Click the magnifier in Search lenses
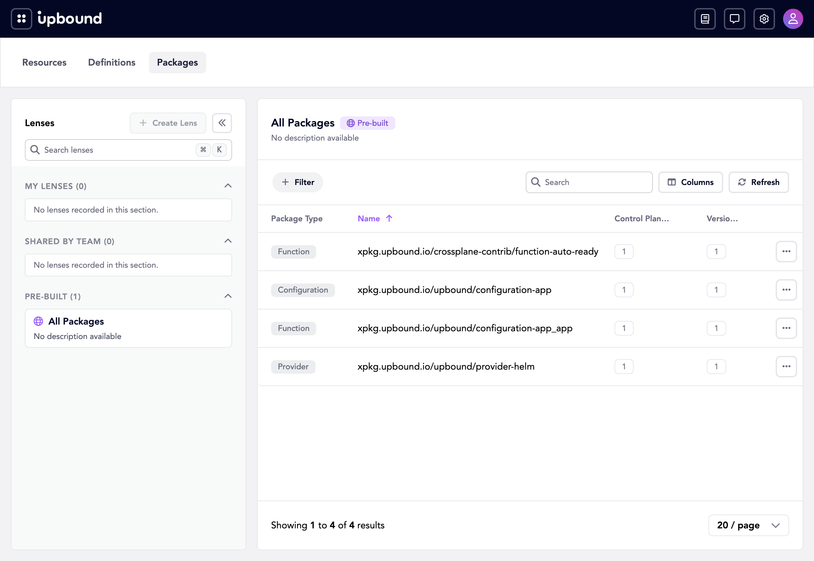This screenshot has width=814, height=561. (x=35, y=150)
